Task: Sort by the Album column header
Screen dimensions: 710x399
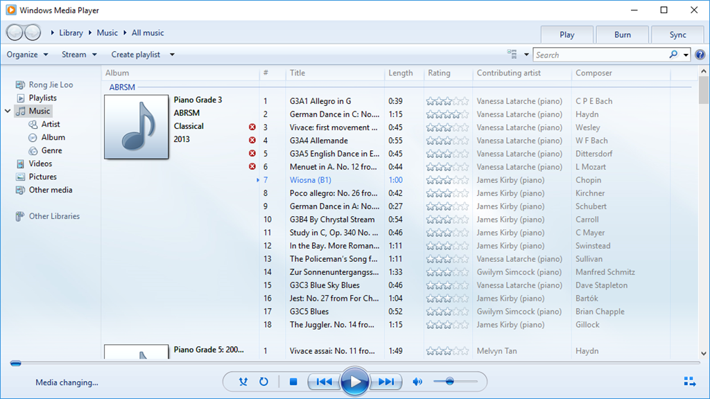Action: click(x=181, y=73)
